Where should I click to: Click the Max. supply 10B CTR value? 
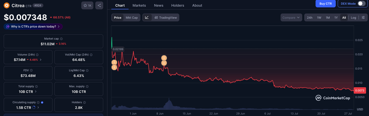[79, 92]
